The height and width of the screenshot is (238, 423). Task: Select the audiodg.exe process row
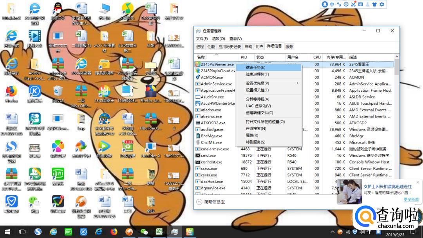(x=294, y=129)
